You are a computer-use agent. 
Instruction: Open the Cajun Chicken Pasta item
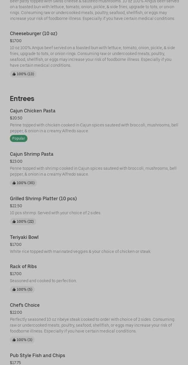click(x=33, y=111)
